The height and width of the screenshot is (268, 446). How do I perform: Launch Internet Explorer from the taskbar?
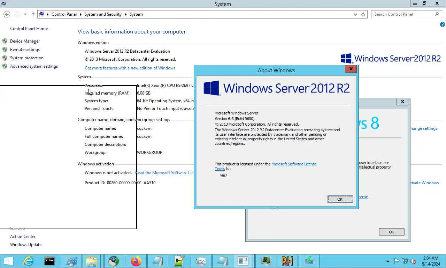(x=28, y=261)
